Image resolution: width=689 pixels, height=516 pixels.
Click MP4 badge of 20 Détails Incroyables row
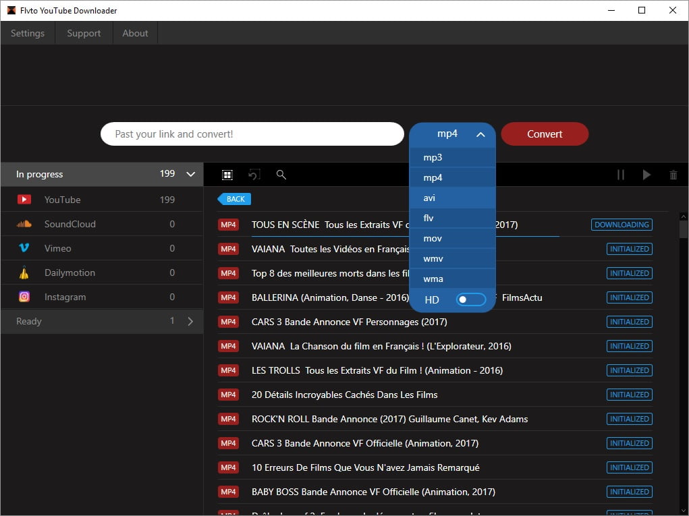[x=229, y=395]
